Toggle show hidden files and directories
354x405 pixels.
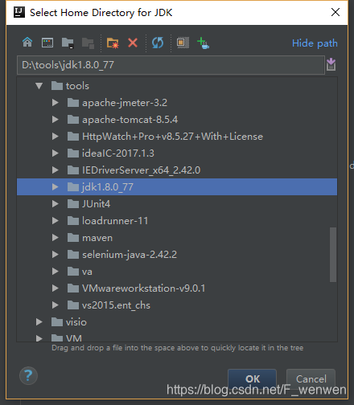183,43
